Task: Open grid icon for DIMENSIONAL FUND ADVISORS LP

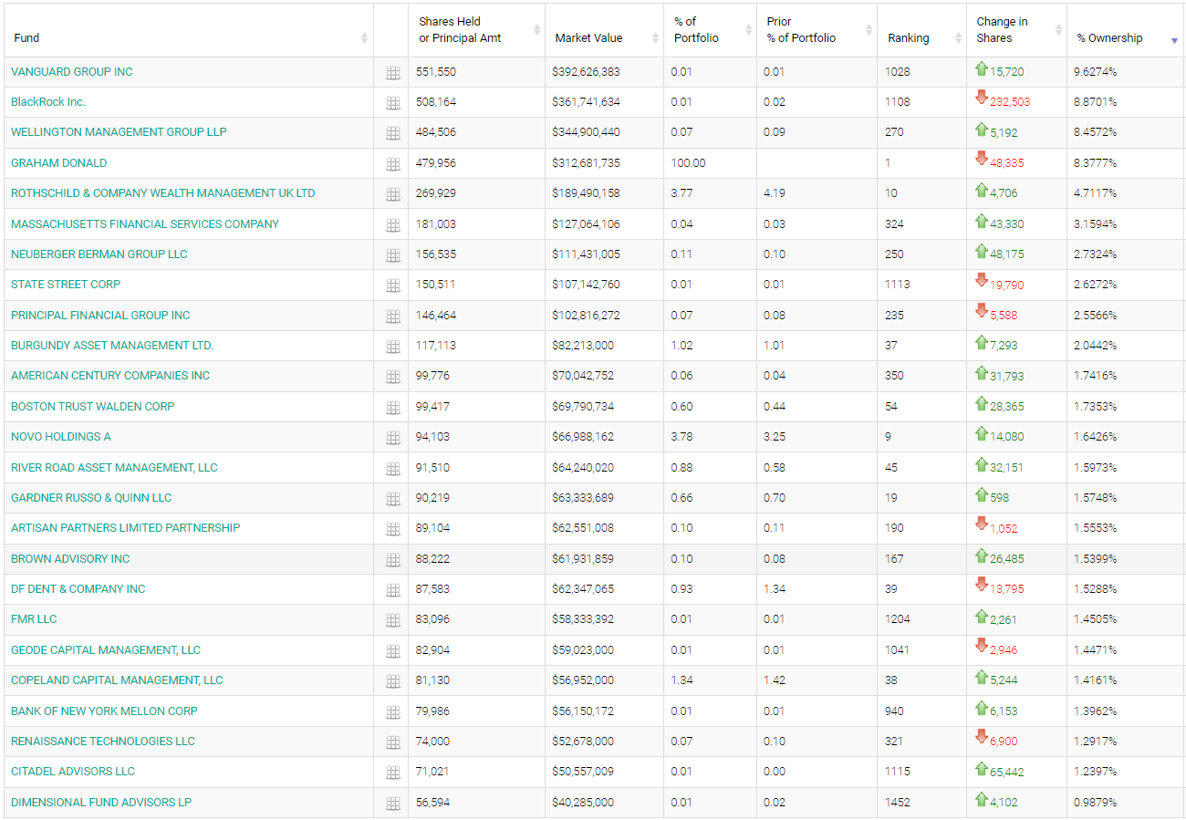Action: 393,804
